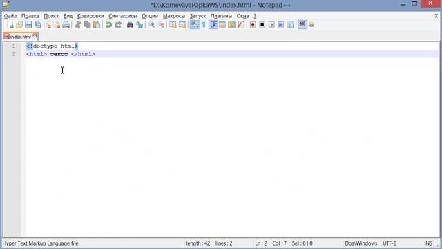Click the Dos\Windows line-ending indicator

pyautogui.click(x=361, y=243)
